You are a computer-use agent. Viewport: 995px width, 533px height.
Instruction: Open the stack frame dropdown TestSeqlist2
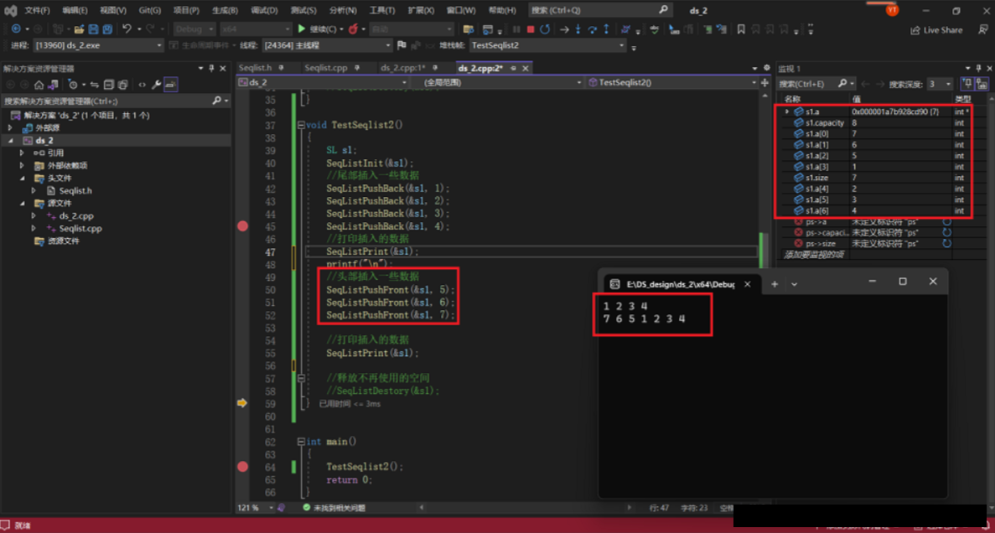[547, 45]
